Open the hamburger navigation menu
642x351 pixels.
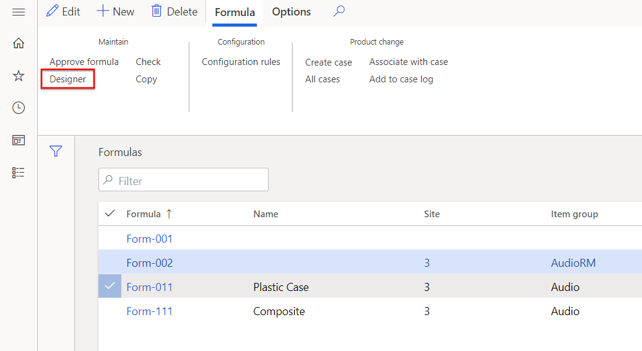click(x=19, y=12)
